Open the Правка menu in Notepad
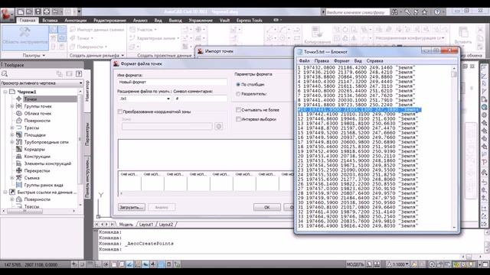The height and width of the screenshot is (275, 490). pyautogui.click(x=322, y=61)
